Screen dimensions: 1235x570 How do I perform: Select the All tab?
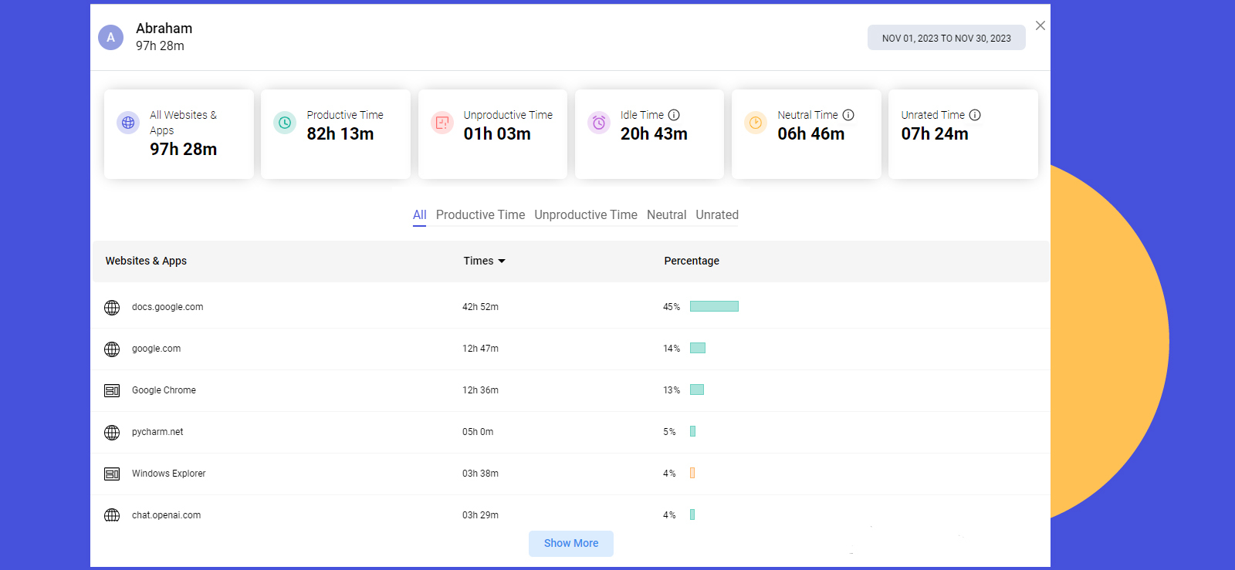pyautogui.click(x=419, y=215)
